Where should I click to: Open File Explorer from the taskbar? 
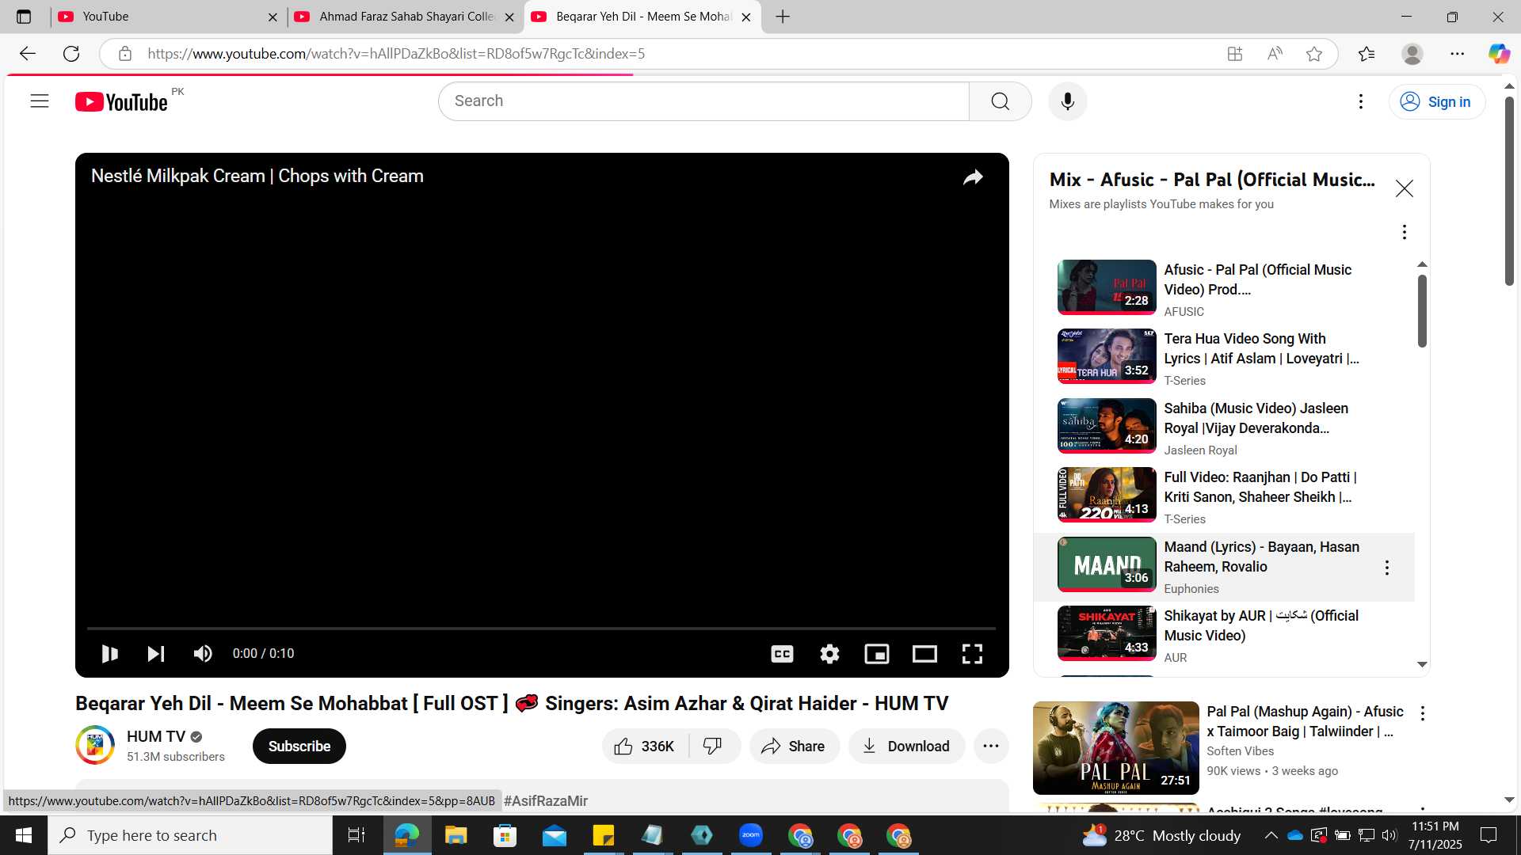click(x=456, y=835)
